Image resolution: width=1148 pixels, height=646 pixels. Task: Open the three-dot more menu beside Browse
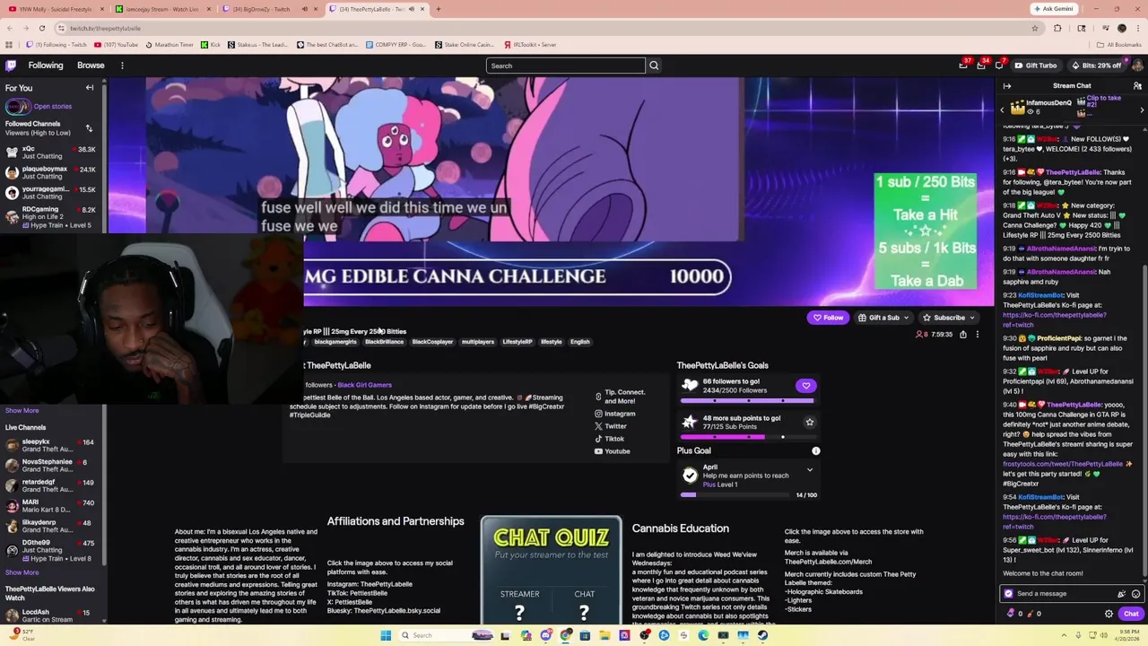(x=122, y=65)
